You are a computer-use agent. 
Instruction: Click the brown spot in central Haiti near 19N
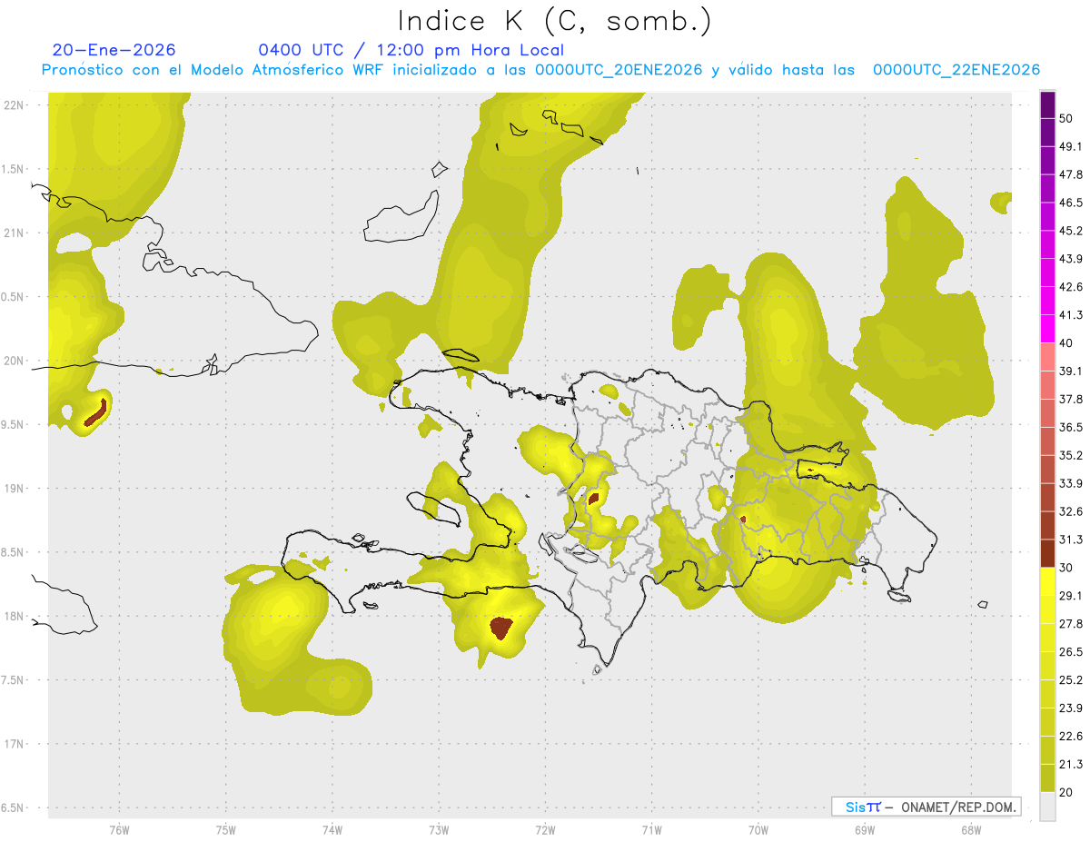593,499
